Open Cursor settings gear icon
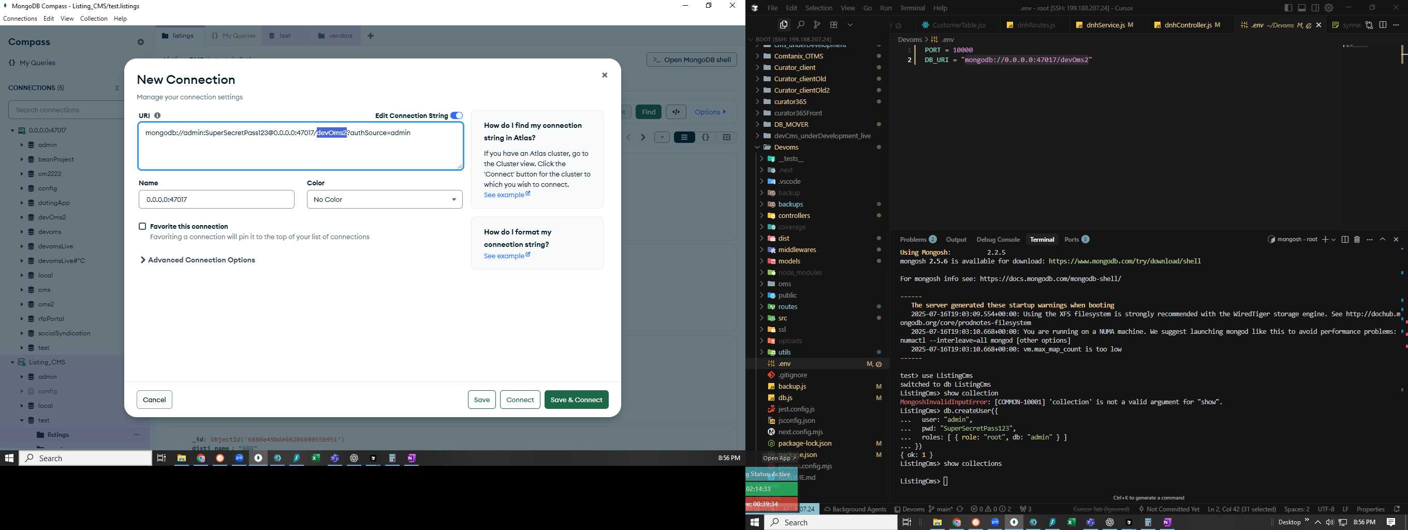Viewport: 1408px width, 530px height. coord(1329,8)
